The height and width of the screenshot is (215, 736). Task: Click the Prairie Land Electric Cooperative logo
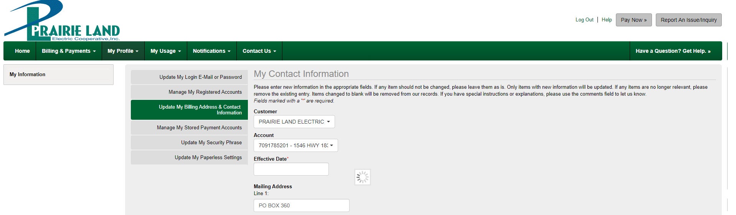click(x=62, y=21)
